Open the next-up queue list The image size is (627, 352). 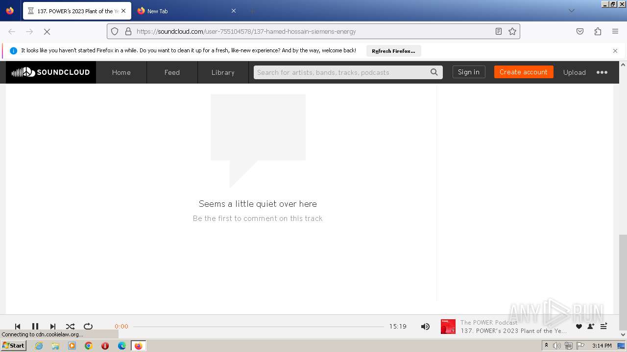[x=603, y=326]
